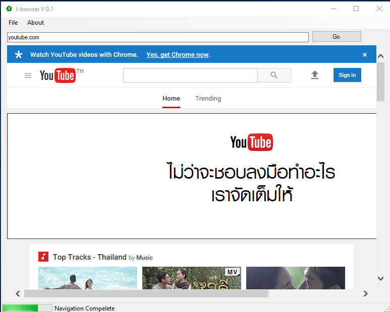Open the beach couple video thumbnail
This screenshot has width=390, height=312.
(x=88, y=278)
